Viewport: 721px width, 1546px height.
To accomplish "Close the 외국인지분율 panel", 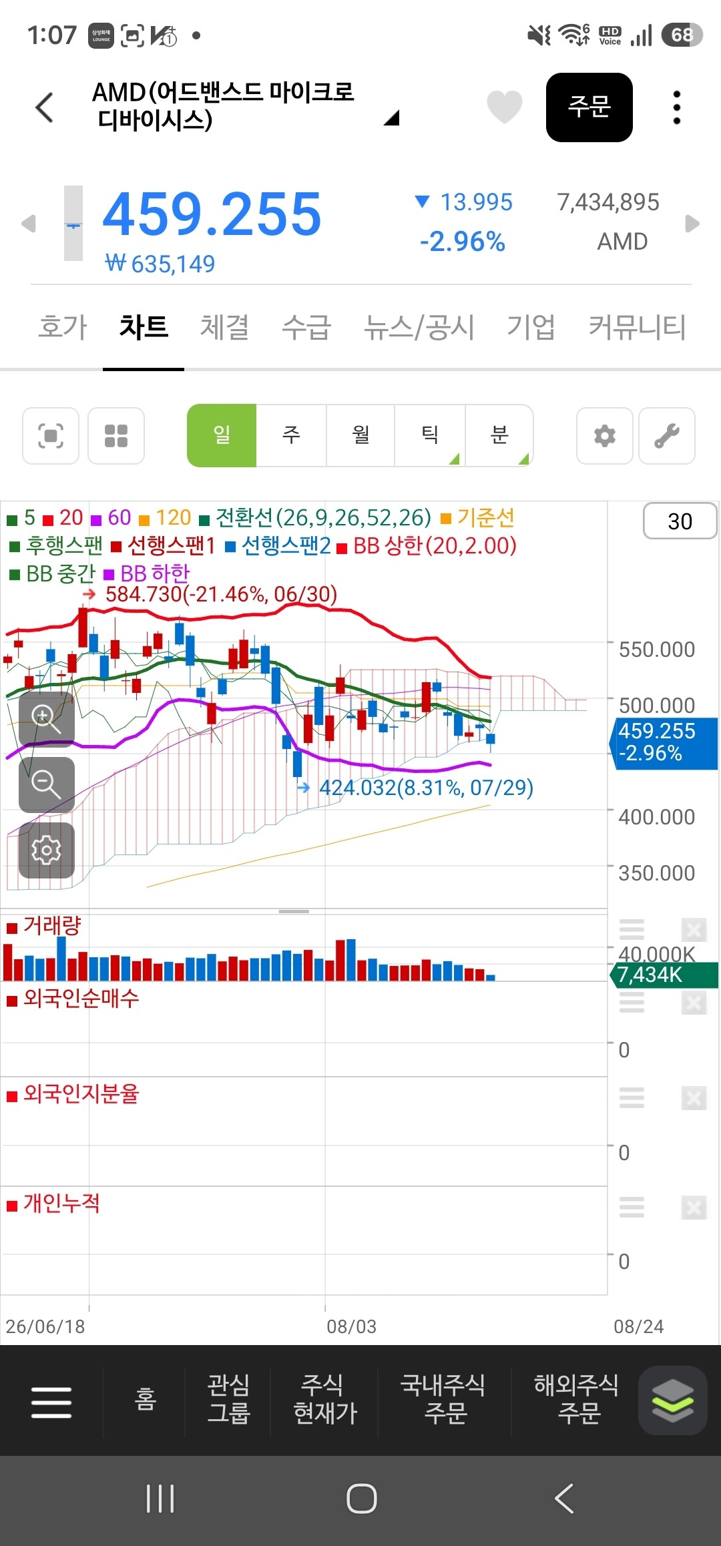I will [x=694, y=1097].
